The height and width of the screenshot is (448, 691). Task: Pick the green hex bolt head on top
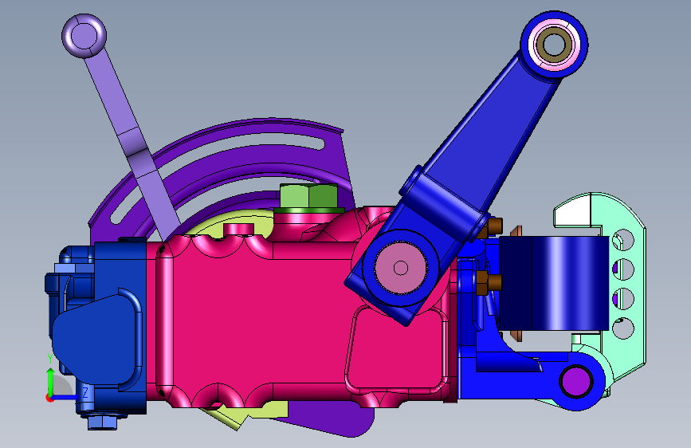309,196
